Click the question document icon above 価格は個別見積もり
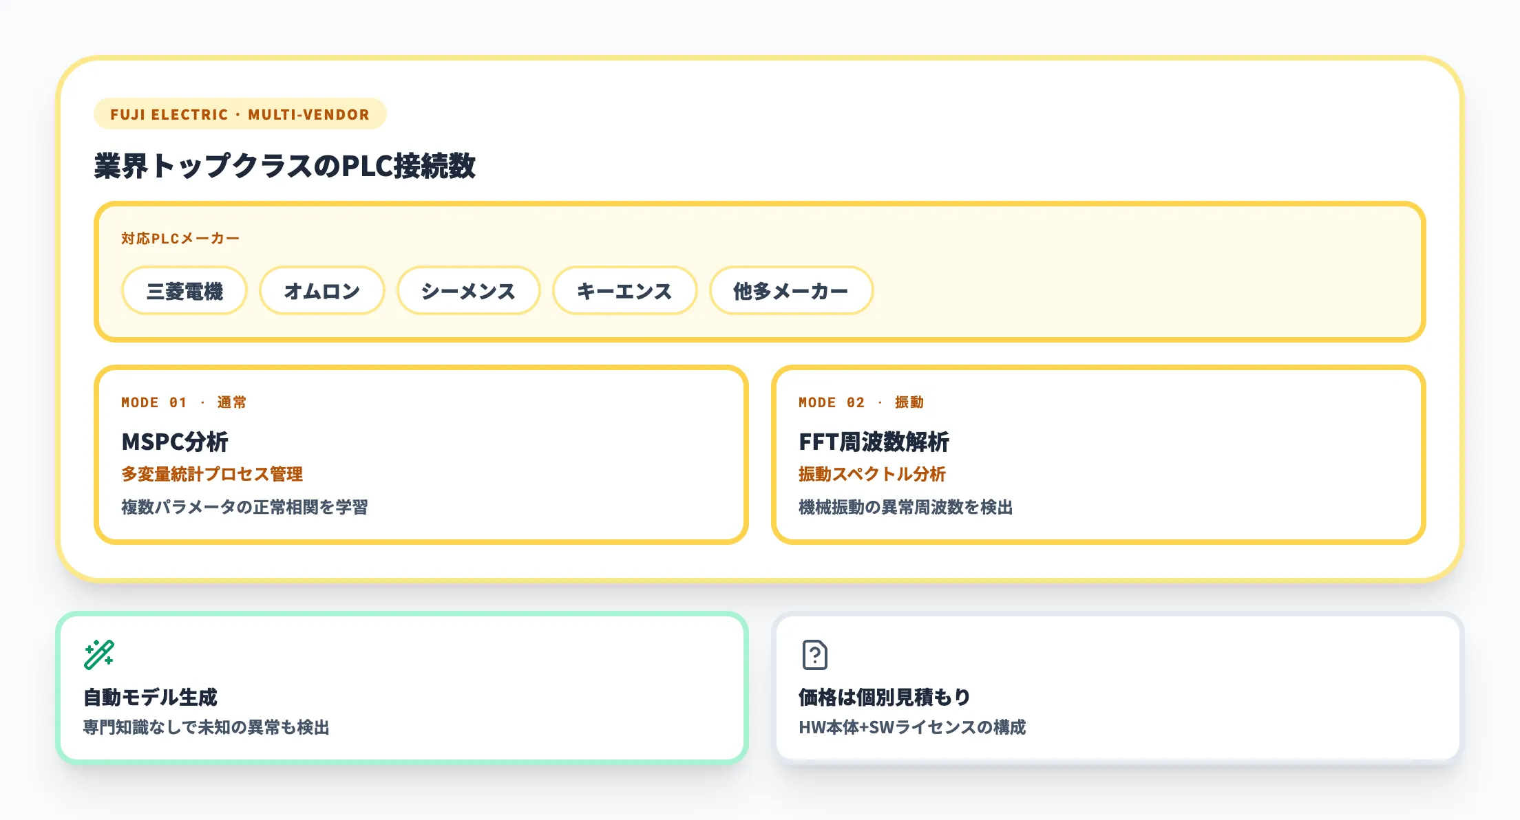Screen dimensions: 1520x820 click(x=816, y=656)
